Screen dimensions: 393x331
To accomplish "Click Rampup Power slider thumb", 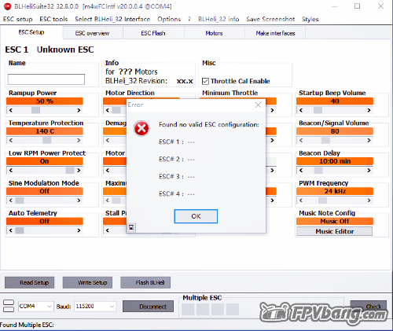I will click(35, 110).
